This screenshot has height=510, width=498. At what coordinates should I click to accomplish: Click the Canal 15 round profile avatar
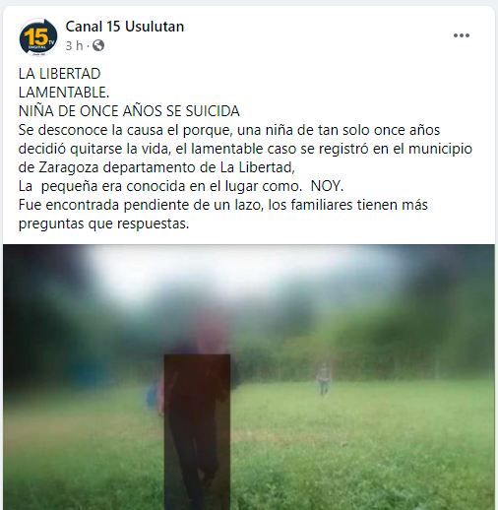pos(38,37)
